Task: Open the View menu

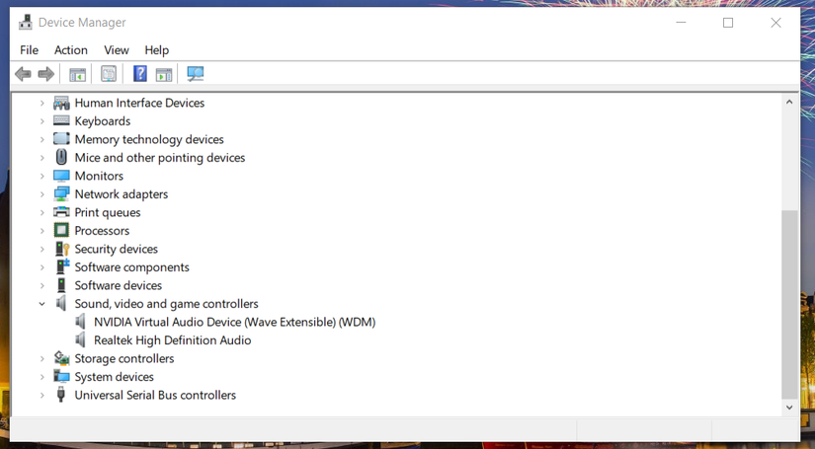Action: point(117,50)
